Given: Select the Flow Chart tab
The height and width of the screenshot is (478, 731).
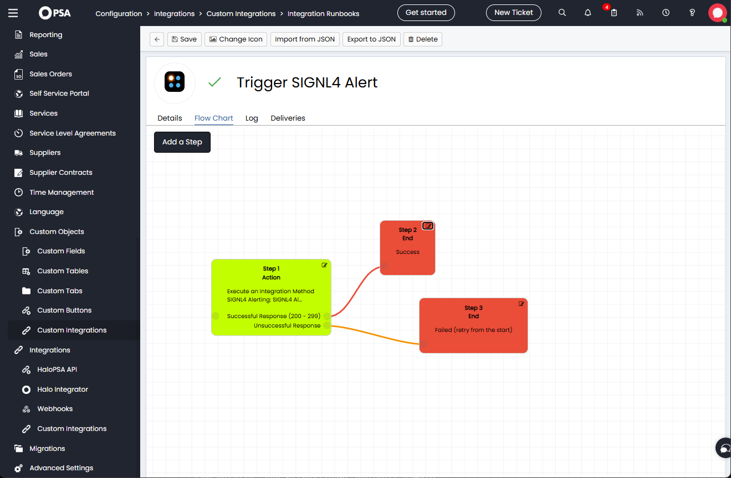Looking at the screenshot, I should [x=214, y=118].
